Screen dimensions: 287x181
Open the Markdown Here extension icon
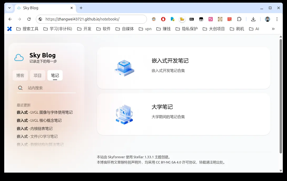pos(192,19)
